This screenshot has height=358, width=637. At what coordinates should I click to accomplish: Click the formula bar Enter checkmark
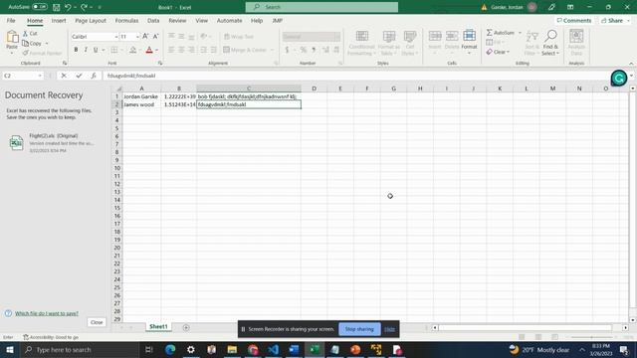click(x=79, y=76)
